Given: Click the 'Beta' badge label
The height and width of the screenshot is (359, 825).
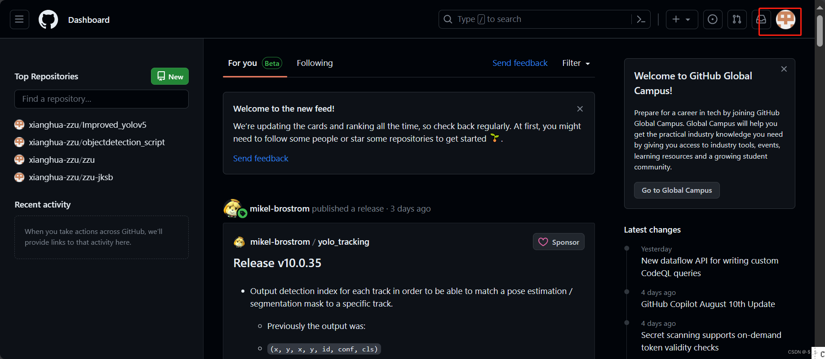Looking at the screenshot, I should (272, 63).
